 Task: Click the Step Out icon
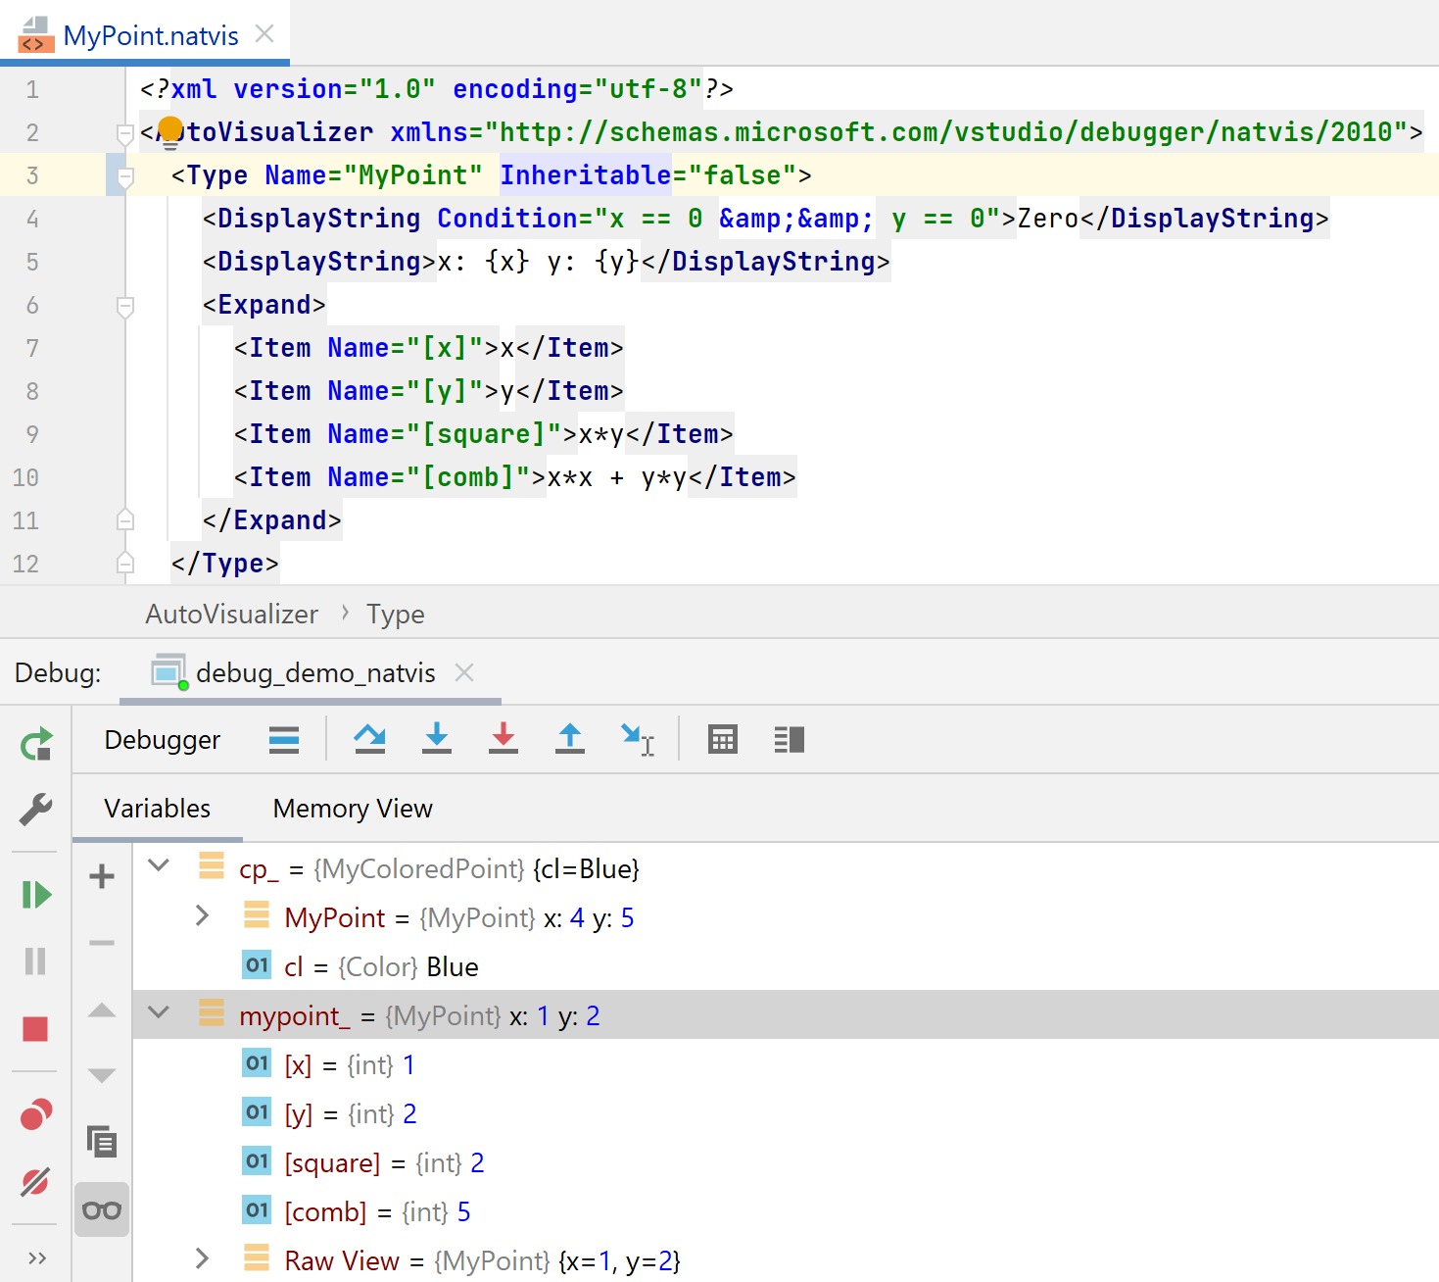(569, 739)
